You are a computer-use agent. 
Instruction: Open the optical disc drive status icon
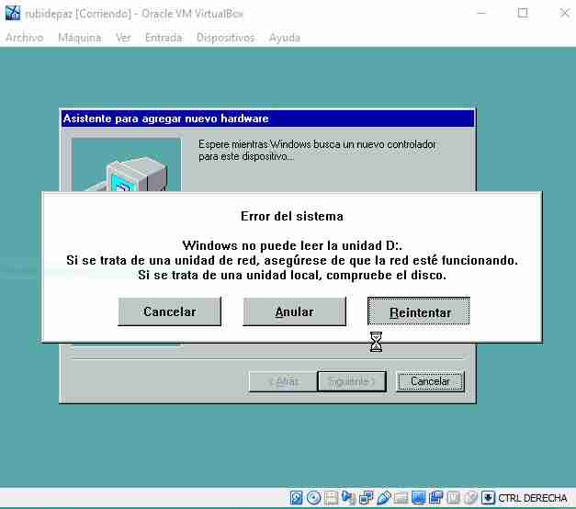click(x=314, y=498)
